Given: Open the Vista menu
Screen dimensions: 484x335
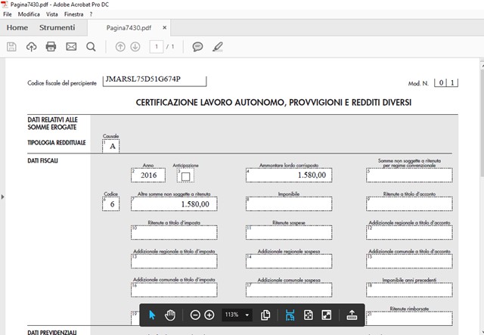Looking at the screenshot, I should 52,14.
